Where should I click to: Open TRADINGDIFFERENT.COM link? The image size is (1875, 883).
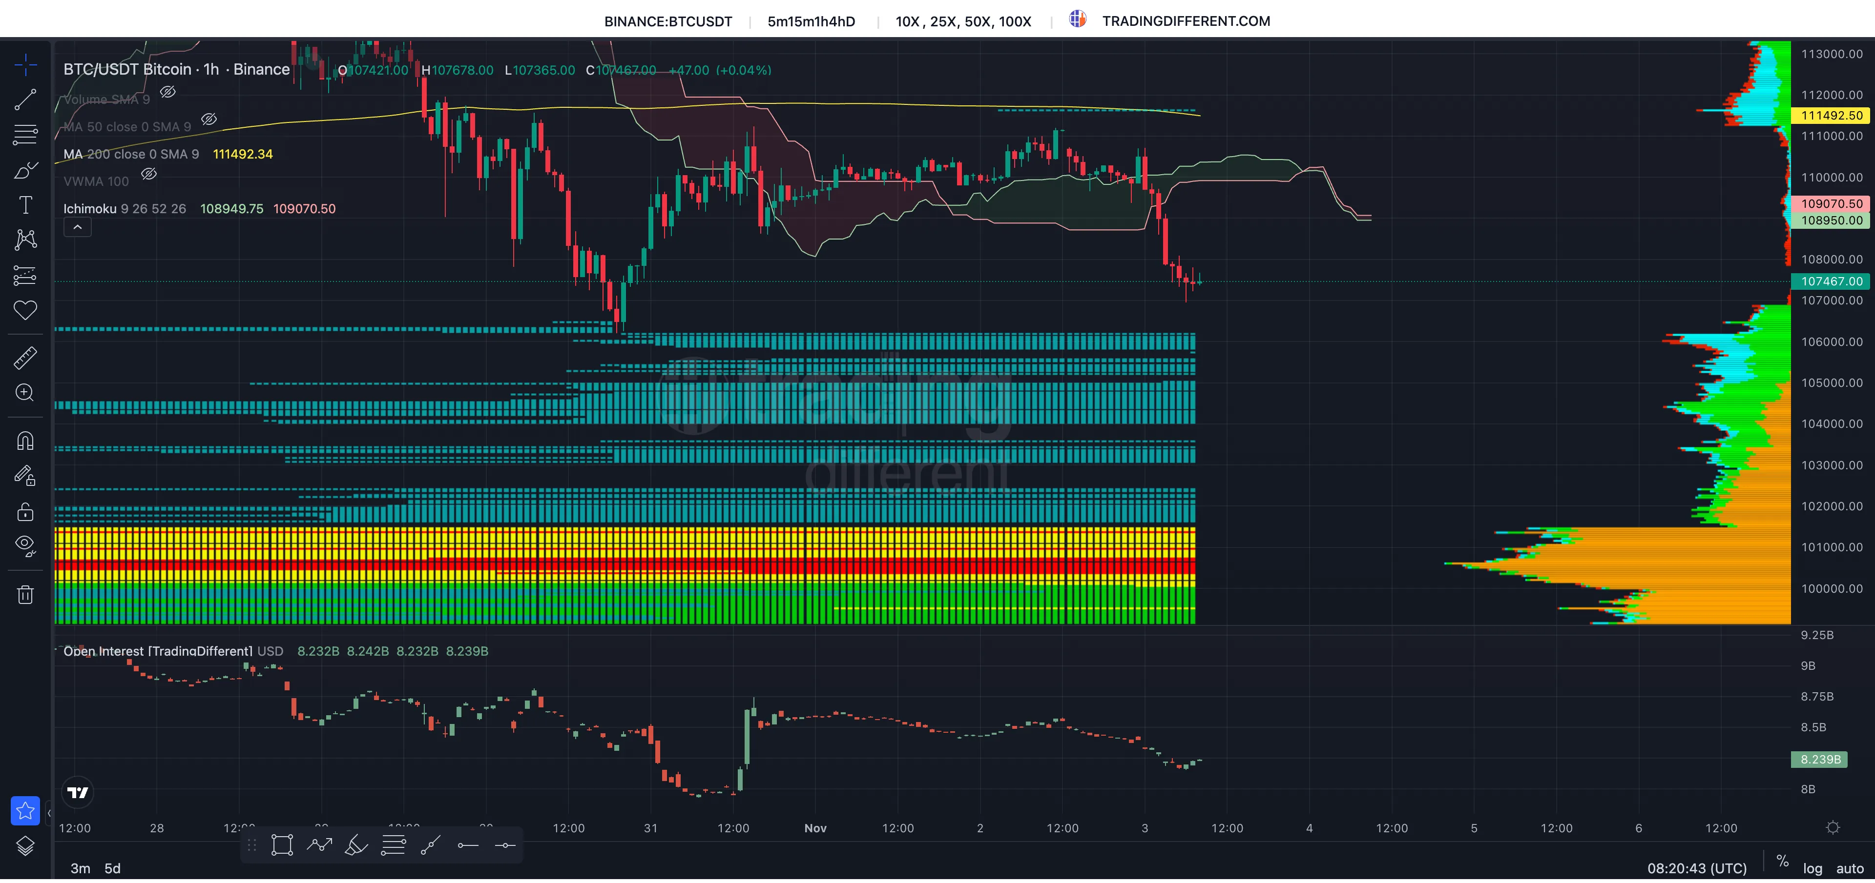(x=1186, y=21)
